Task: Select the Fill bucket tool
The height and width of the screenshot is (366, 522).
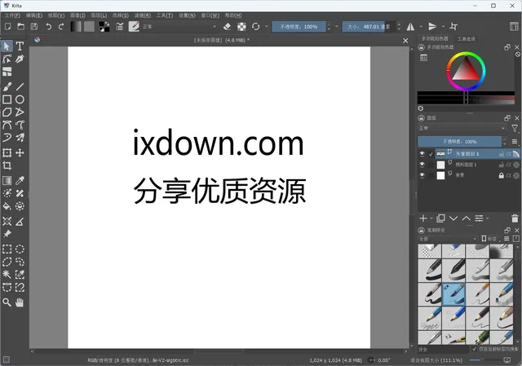Action: click(x=7, y=206)
